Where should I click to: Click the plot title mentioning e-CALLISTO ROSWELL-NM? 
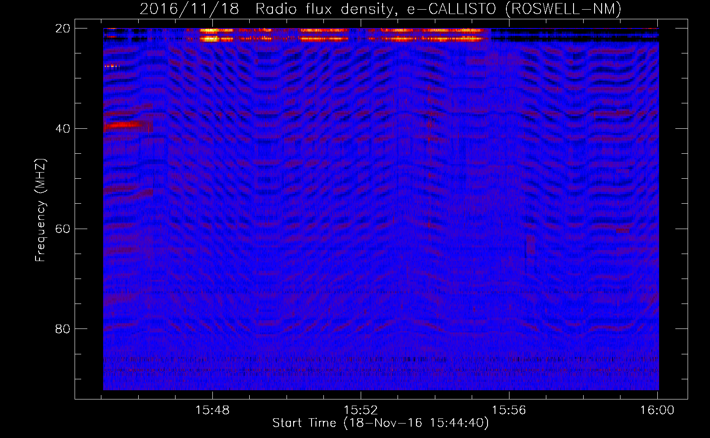pyautogui.click(x=380, y=9)
